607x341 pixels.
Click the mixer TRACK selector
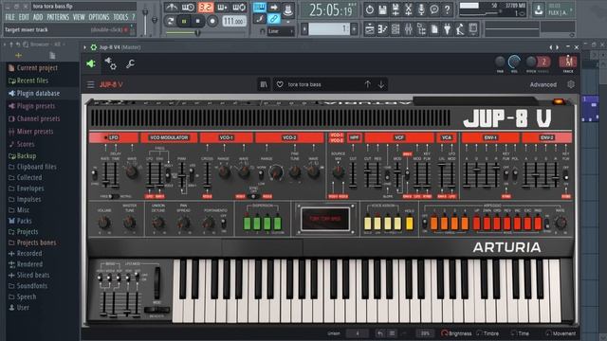(x=567, y=62)
